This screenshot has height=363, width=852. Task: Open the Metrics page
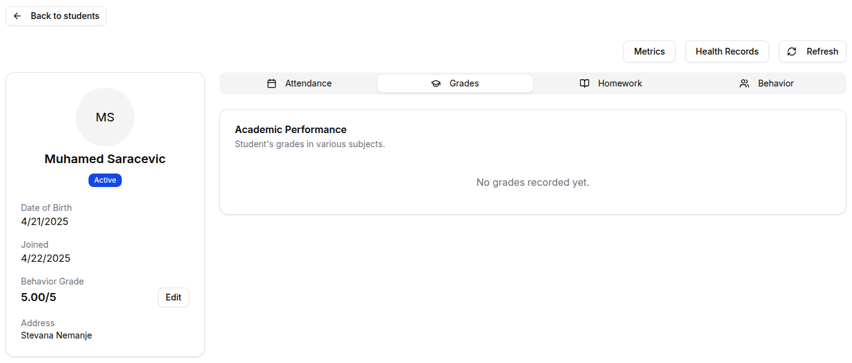click(649, 52)
